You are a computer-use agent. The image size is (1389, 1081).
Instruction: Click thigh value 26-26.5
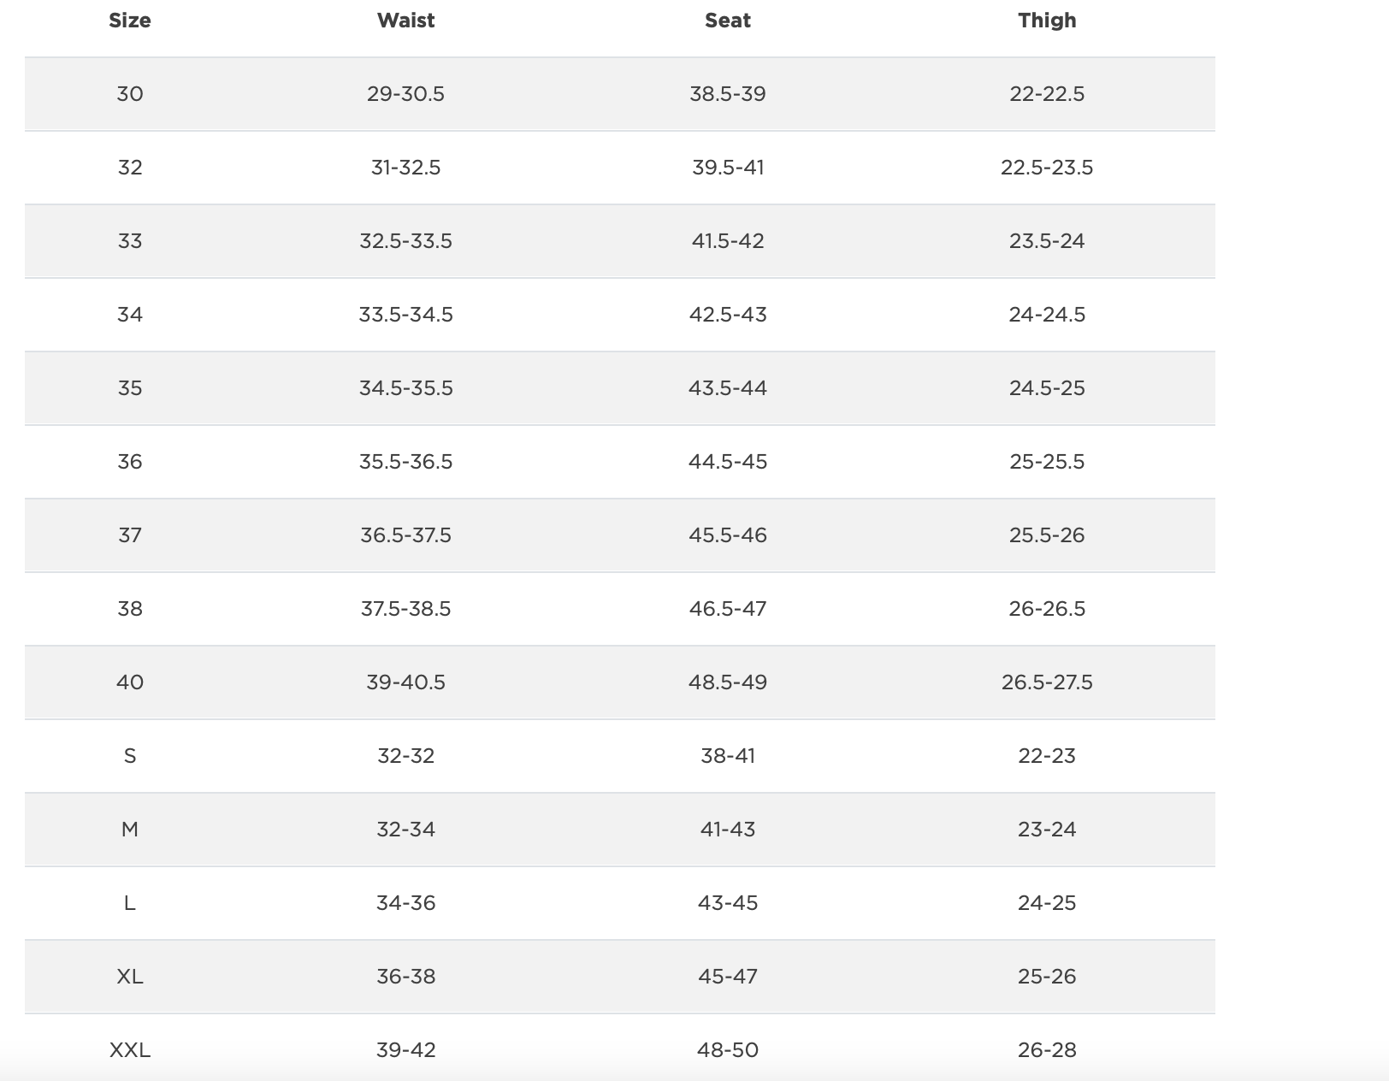pyautogui.click(x=1047, y=609)
